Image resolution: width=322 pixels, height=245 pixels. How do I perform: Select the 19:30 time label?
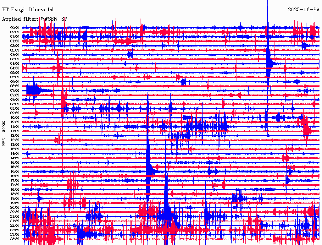click(x=15, y=203)
